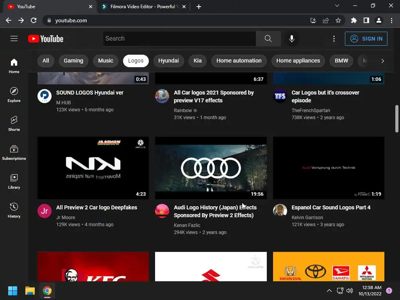400x300 pixels.
Task: Open the YouTube hamburger guide menu
Action: point(14,39)
